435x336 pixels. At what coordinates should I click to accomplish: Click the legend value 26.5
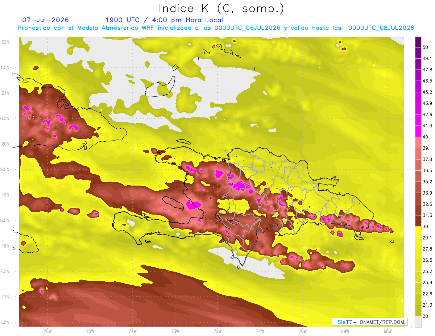coord(427,260)
